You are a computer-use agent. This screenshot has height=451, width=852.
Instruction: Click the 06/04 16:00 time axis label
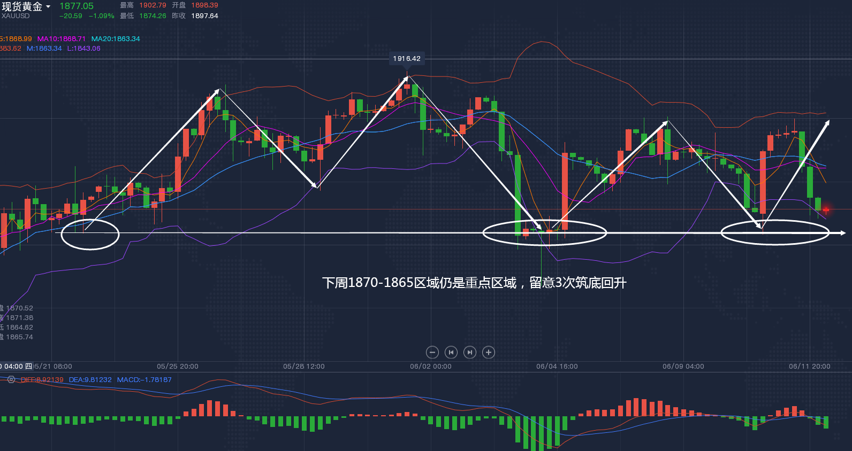[557, 367]
